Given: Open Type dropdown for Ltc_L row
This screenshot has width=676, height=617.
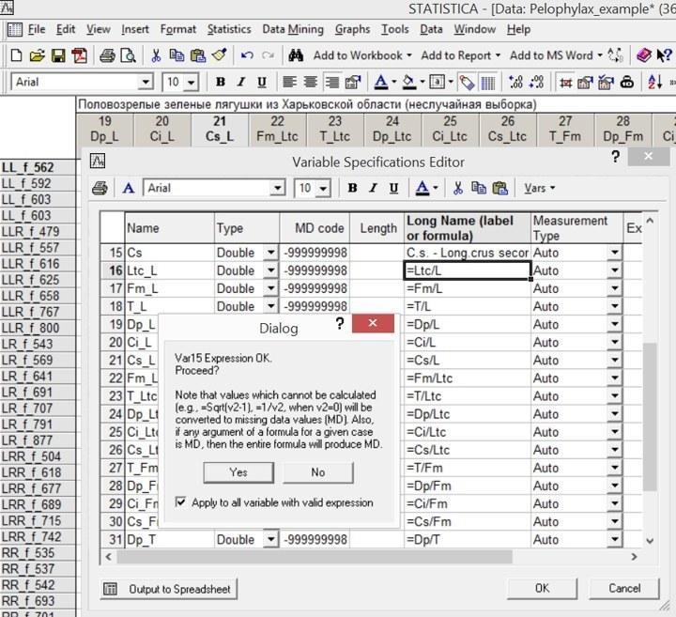Looking at the screenshot, I should 270,270.
